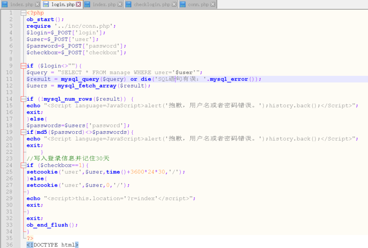Open the checklogin.php tab
The height and width of the screenshot is (248, 368).
coord(152,4)
